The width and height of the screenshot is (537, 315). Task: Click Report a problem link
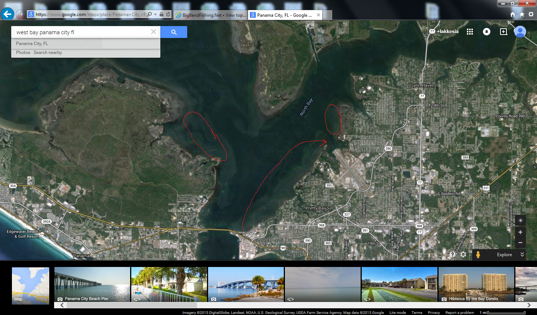(x=459, y=312)
